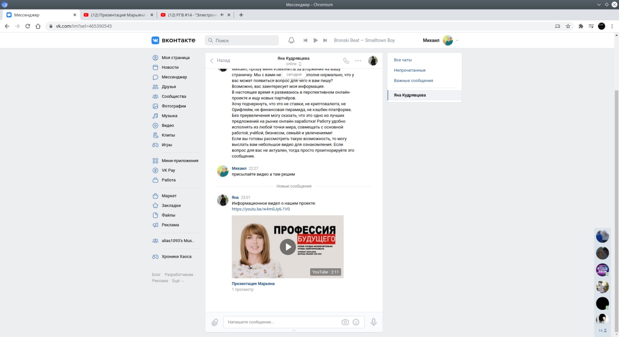Open contacts counter 14 in chat sidebar
Screen dimensions: 619x337
603,330
